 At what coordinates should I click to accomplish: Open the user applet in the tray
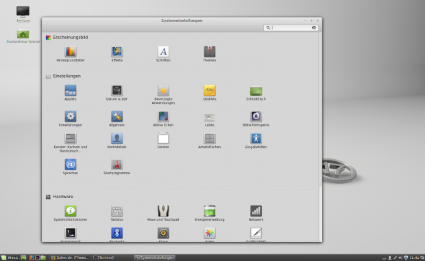(x=390, y=258)
